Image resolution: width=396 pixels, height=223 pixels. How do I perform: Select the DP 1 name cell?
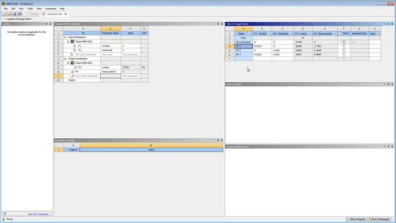(243, 46)
